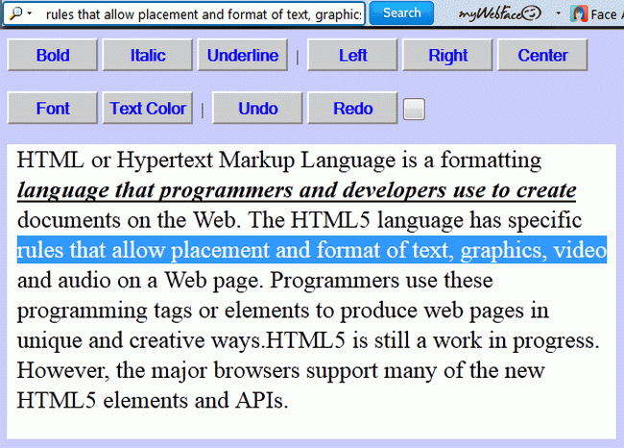The image size is (624, 448).
Task: Click the Undo button
Action: point(258,108)
